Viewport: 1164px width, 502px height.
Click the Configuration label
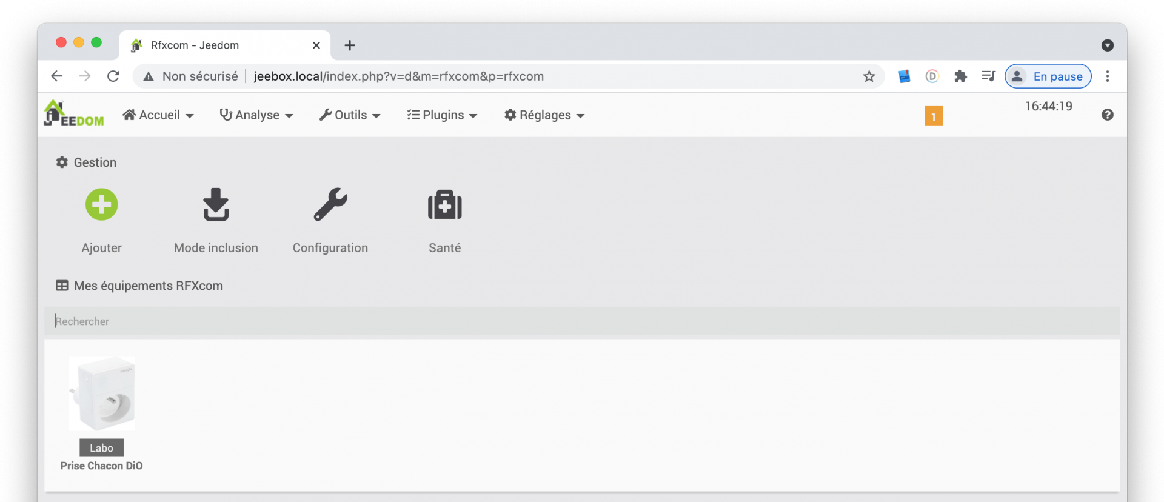click(330, 248)
